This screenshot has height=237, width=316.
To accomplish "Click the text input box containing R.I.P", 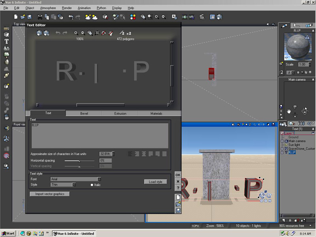I will click(x=100, y=135).
